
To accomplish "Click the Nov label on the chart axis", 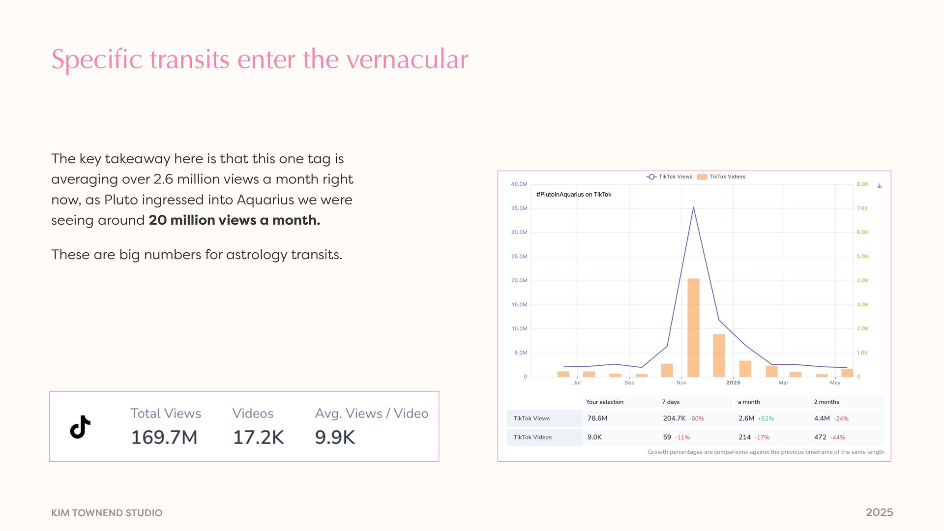I will (x=681, y=383).
